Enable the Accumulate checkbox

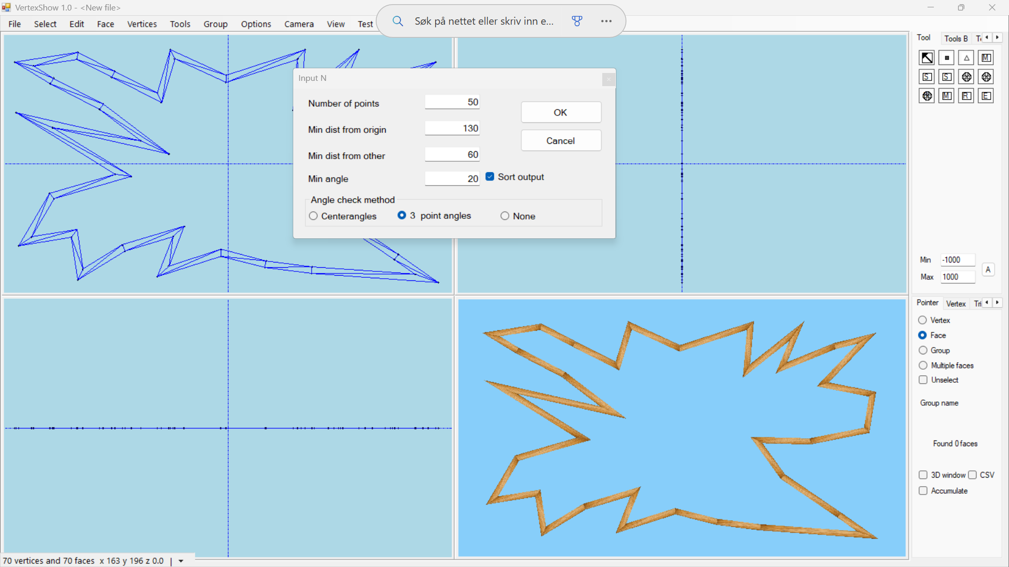(923, 491)
